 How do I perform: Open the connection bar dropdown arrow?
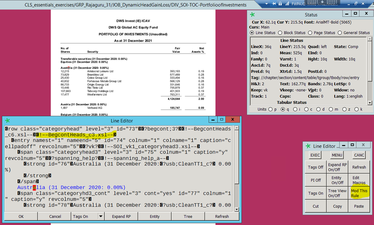coord(267,4)
